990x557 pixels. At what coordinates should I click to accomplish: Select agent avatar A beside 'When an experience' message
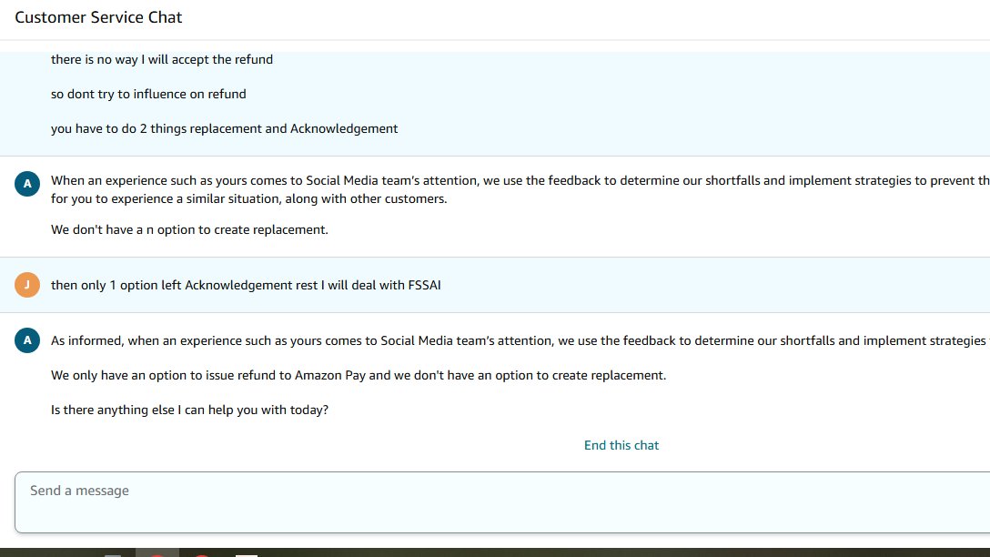(27, 184)
